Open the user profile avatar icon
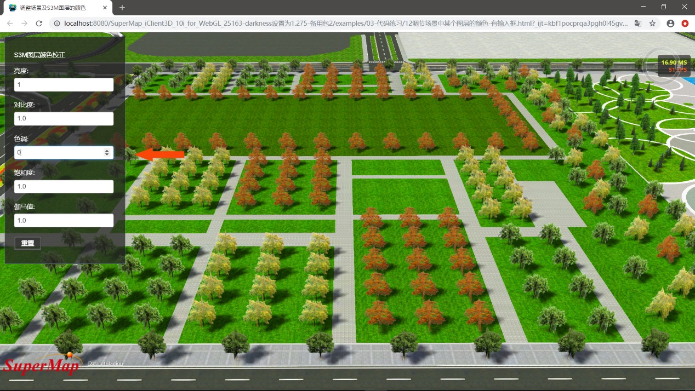The height and width of the screenshot is (391, 695). (x=670, y=24)
